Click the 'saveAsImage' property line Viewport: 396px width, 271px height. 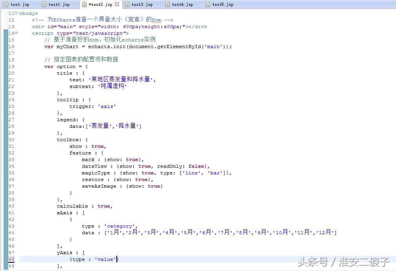[122, 186]
